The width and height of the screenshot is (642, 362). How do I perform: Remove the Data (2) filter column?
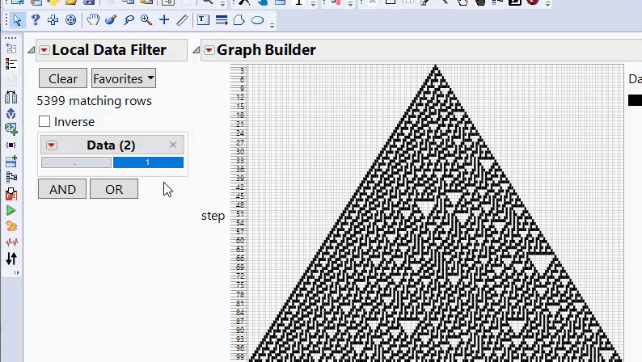point(173,145)
